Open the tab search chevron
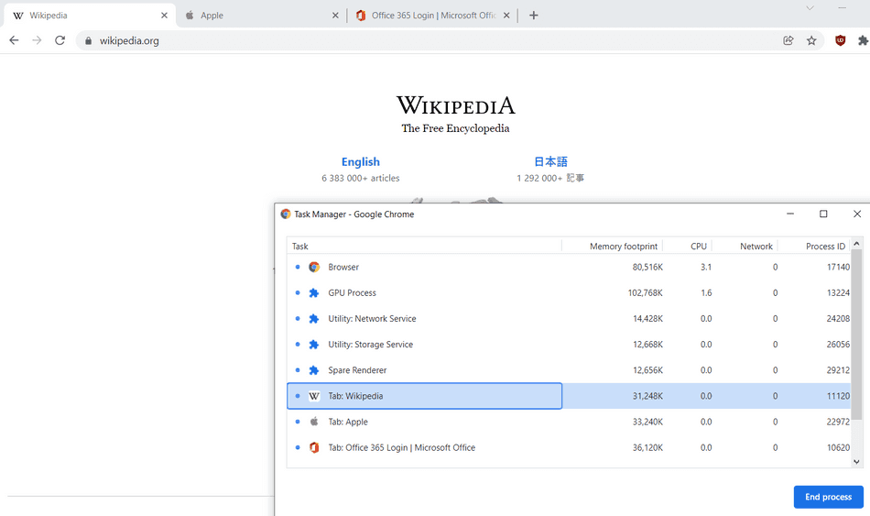 tap(810, 7)
